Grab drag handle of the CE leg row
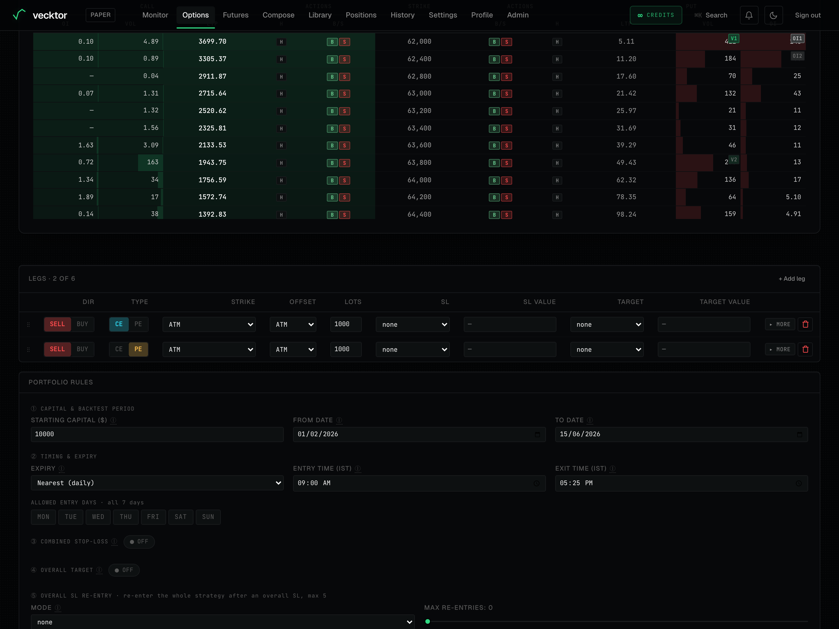This screenshot has width=839, height=629. (x=29, y=325)
